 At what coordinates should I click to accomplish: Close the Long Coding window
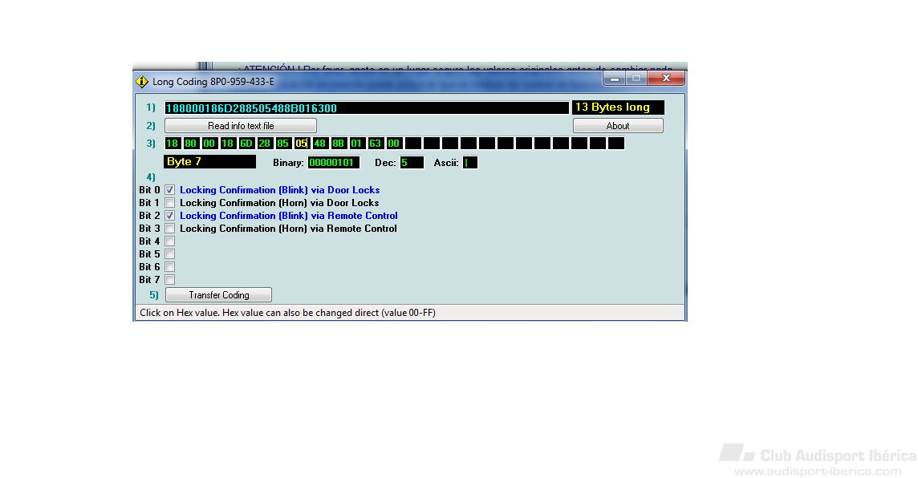click(x=666, y=79)
